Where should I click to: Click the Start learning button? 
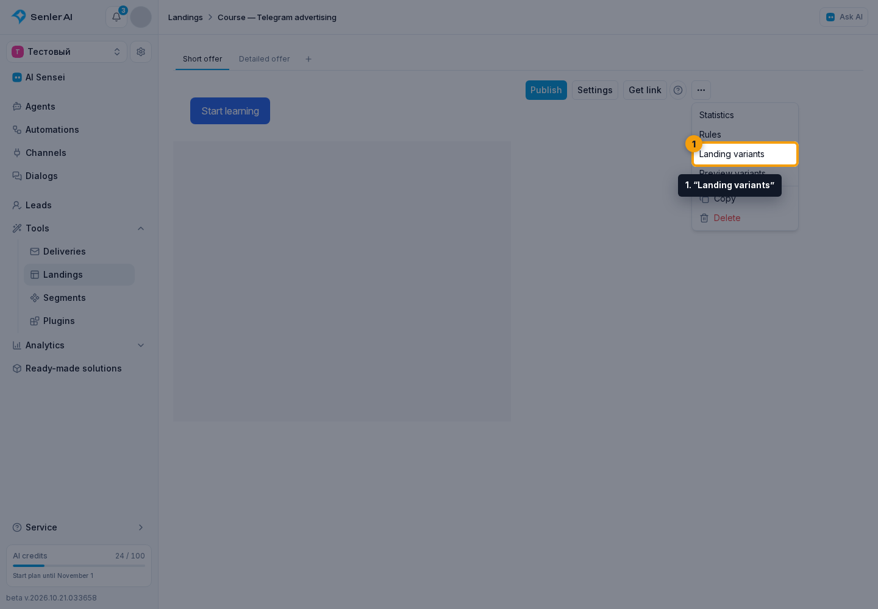tap(230, 111)
